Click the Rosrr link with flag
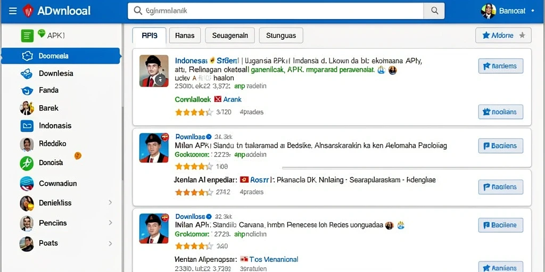 click(x=259, y=180)
